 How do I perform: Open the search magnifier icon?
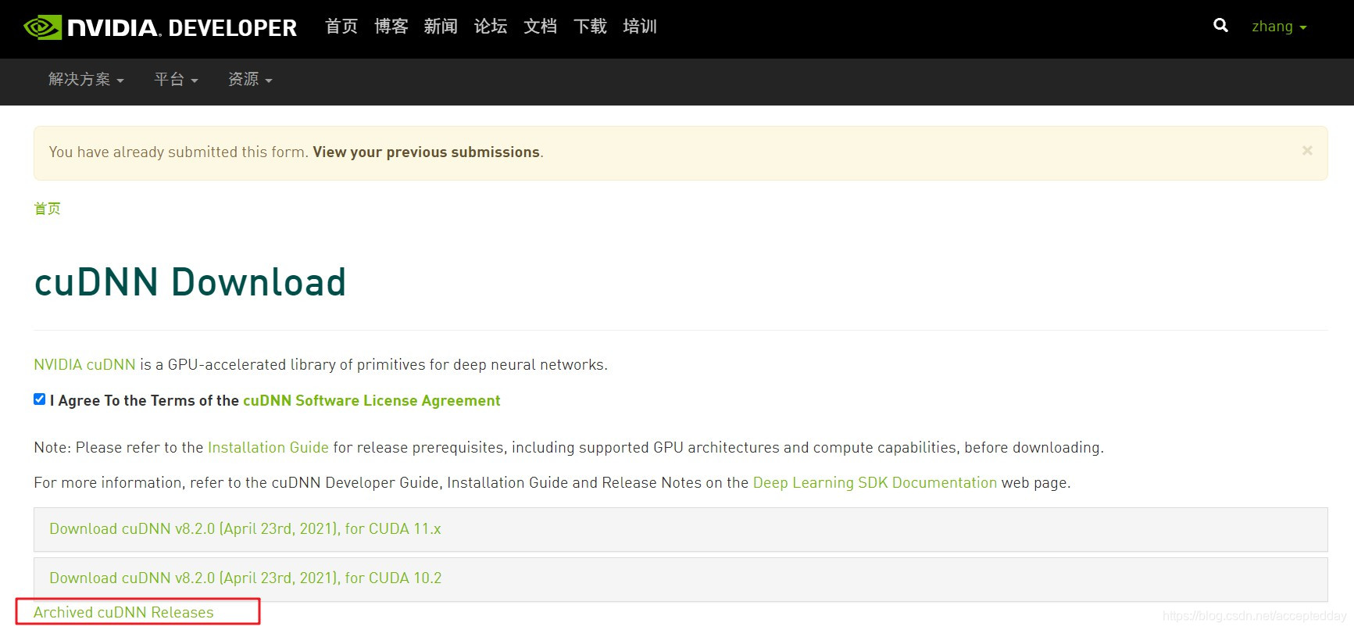pos(1220,26)
